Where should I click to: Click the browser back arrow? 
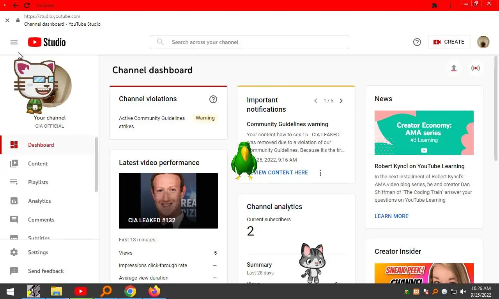[x=15, y=5]
